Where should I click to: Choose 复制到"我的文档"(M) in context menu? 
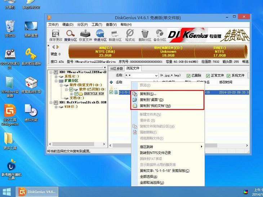pyautogui.click(x=168, y=106)
